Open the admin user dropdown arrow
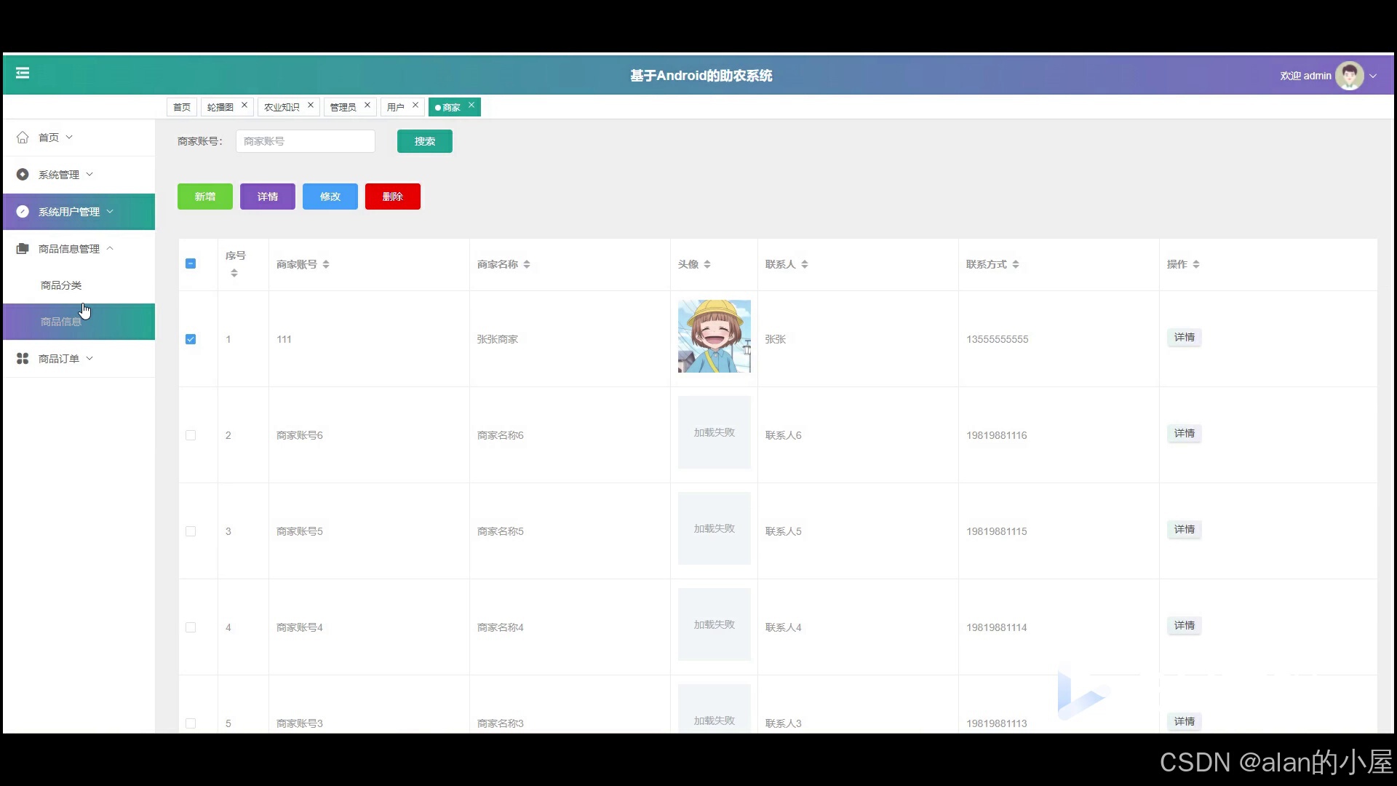Image resolution: width=1397 pixels, height=786 pixels. coord(1373,76)
